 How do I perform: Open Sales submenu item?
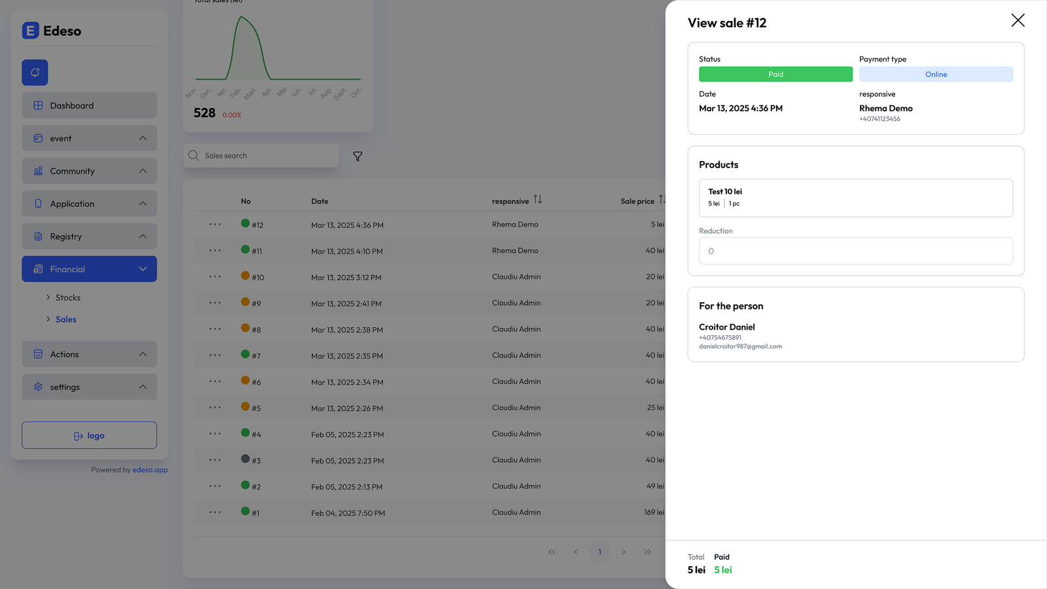(66, 319)
